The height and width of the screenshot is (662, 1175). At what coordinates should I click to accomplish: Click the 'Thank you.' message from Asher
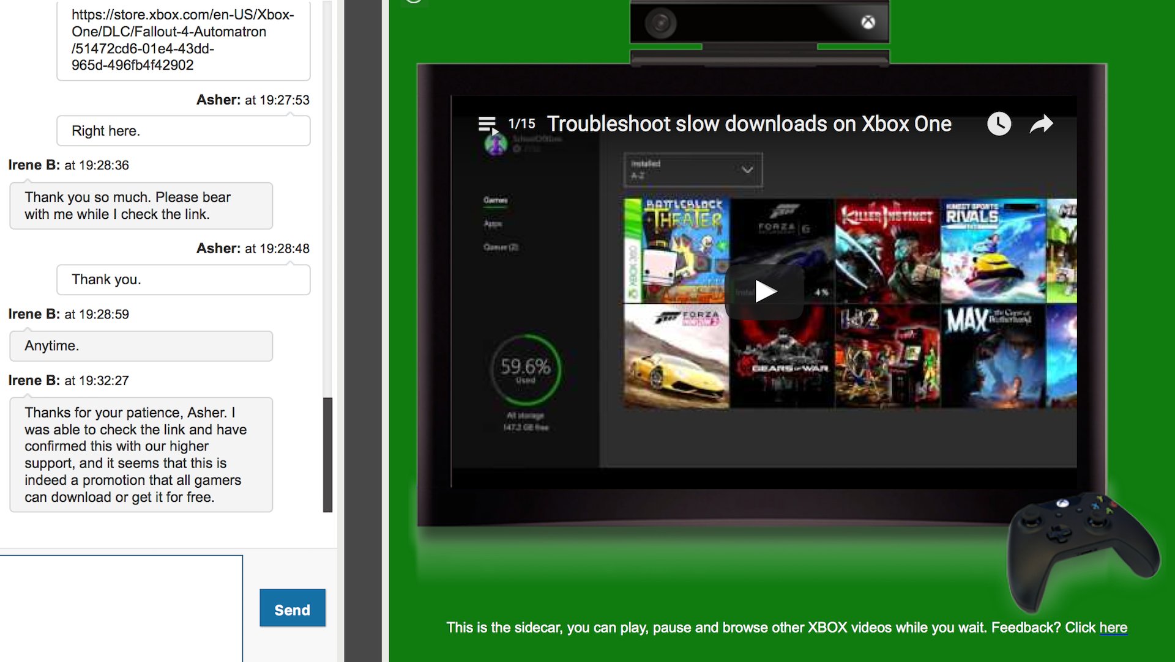(x=183, y=280)
